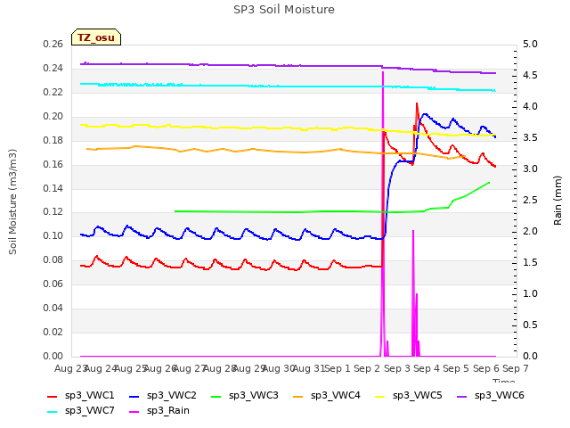
Task: Click the sp3_VWC3 legend label
Action: 253,395
